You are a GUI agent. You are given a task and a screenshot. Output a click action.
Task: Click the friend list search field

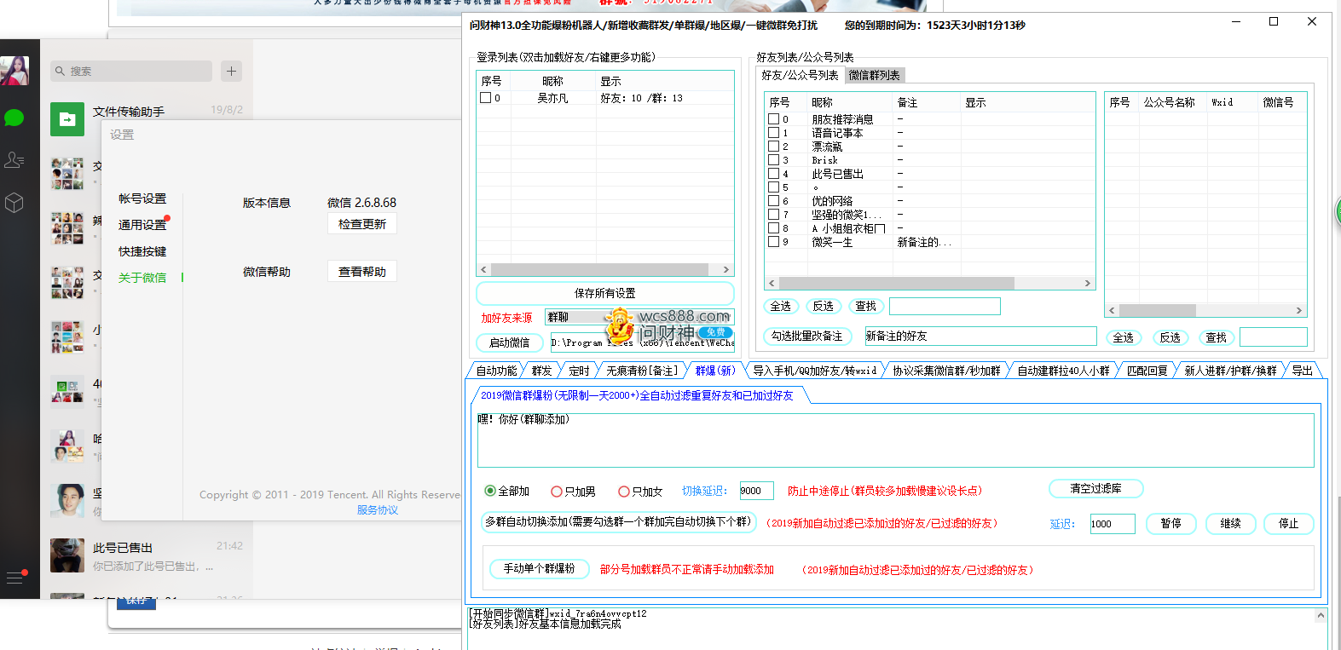[945, 306]
